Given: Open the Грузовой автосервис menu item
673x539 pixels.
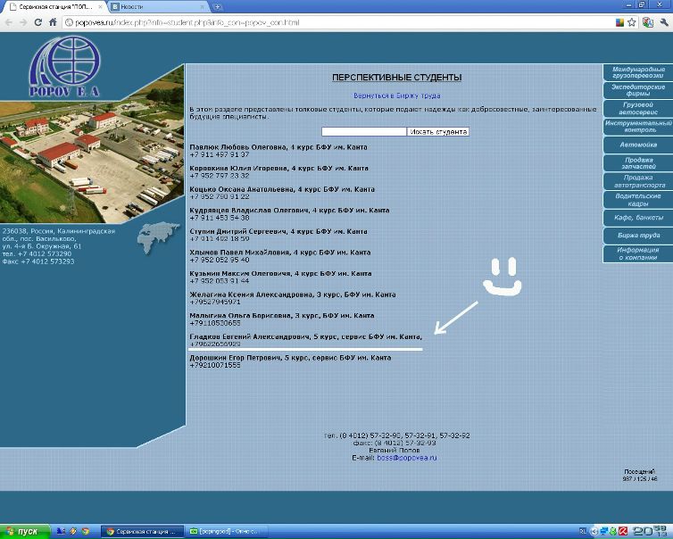Looking at the screenshot, I should (637, 109).
